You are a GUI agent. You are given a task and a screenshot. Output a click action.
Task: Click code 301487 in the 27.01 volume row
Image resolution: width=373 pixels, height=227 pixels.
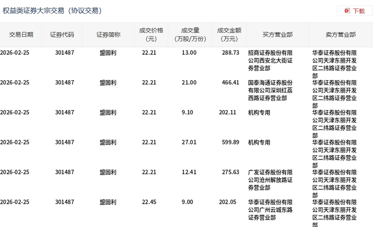(x=64, y=142)
